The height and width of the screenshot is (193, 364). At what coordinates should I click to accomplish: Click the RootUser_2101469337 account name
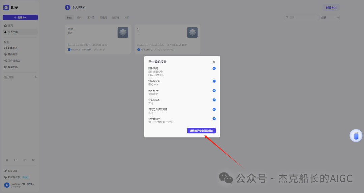click(23, 184)
